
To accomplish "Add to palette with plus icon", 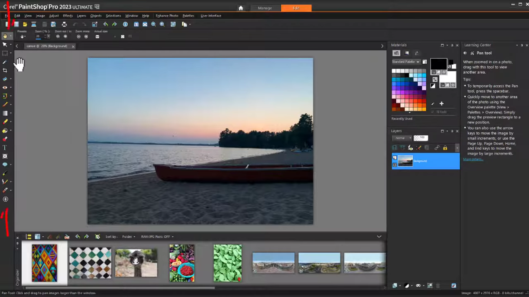I will pyautogui.click(x=442, y=103).
